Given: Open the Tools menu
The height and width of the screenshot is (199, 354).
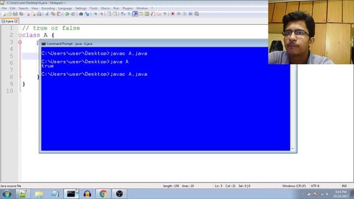Looking at the screenshot, I should point(93,8).
